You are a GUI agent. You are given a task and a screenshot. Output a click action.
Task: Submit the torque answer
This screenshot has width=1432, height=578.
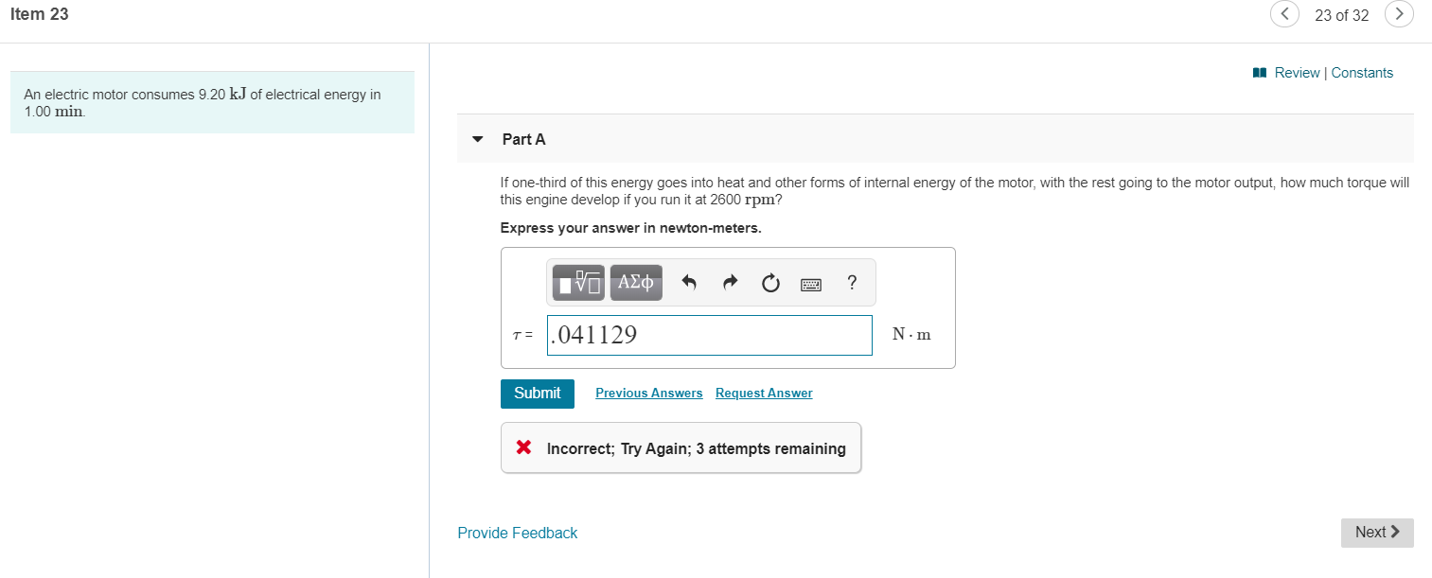pos(537,393)
